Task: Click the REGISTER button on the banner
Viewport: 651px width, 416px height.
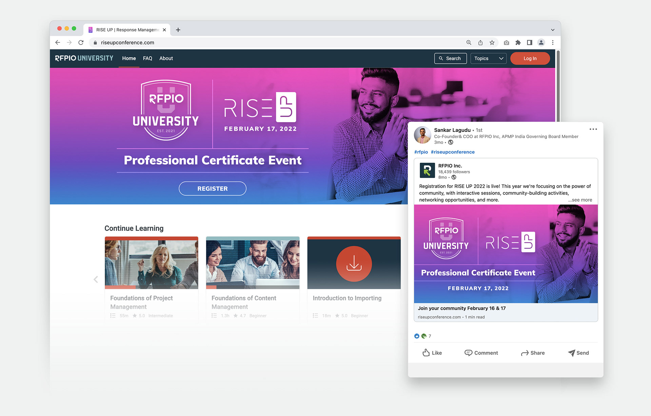Action: (x=213, y=189)
